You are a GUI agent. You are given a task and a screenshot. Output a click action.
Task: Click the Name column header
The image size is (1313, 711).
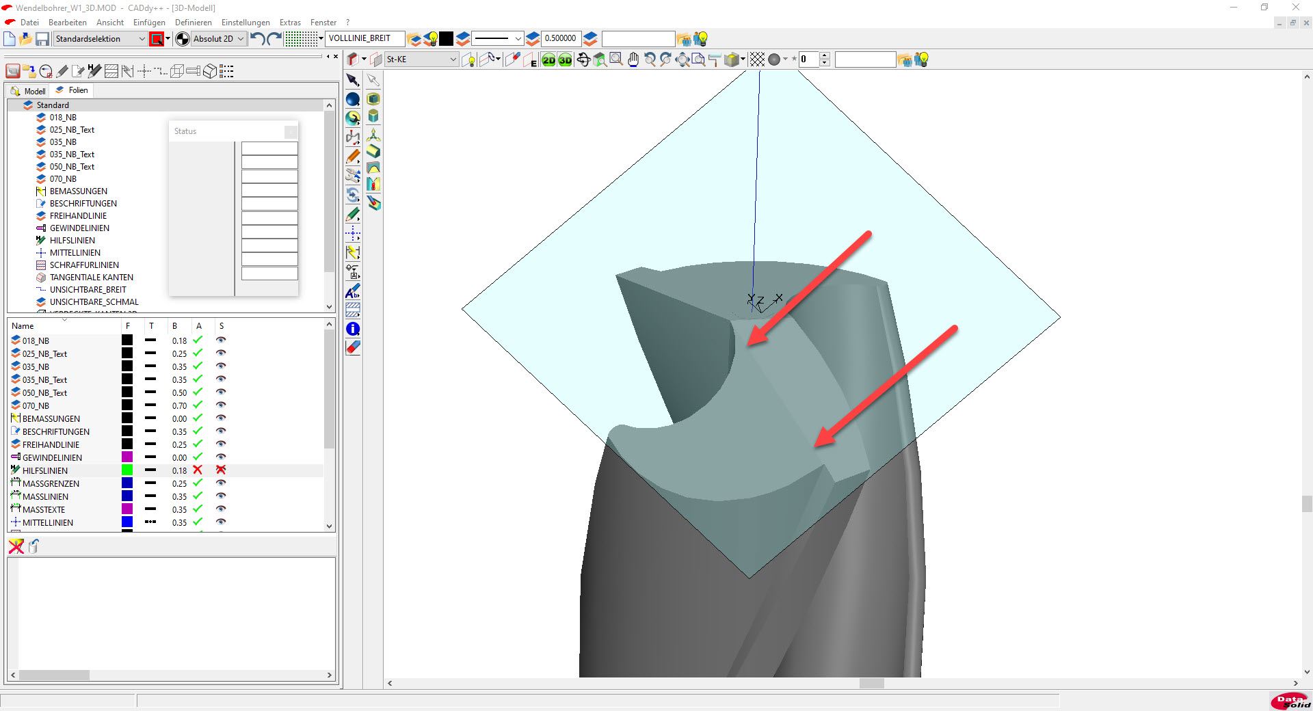tap(23, 326)
